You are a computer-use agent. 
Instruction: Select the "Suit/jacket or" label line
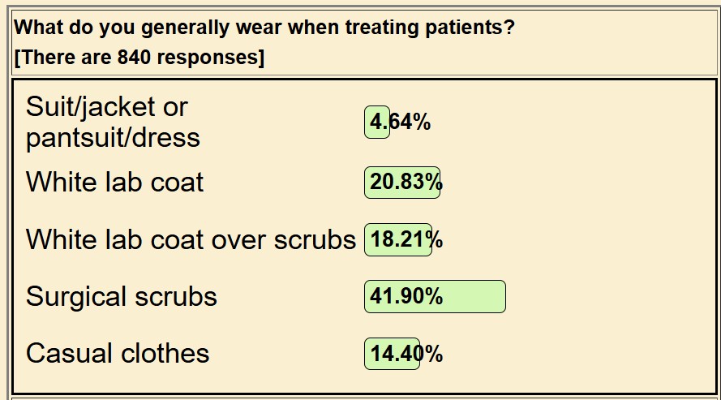(x=107, y=106)
